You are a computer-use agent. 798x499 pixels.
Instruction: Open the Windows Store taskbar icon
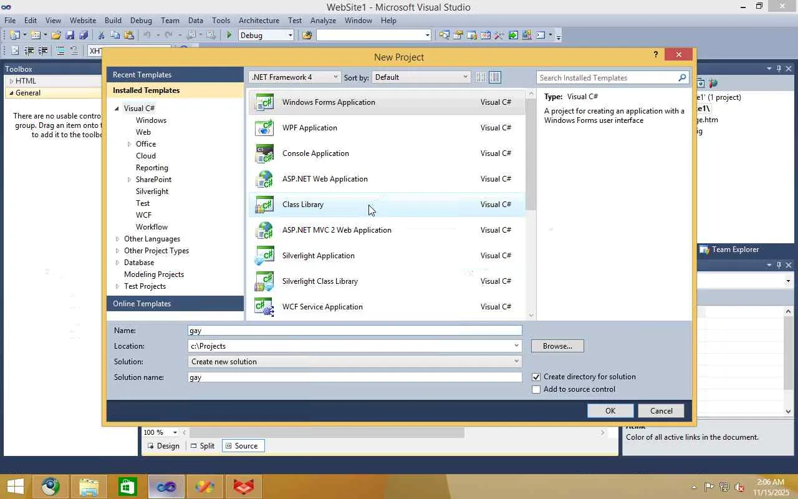127,487
